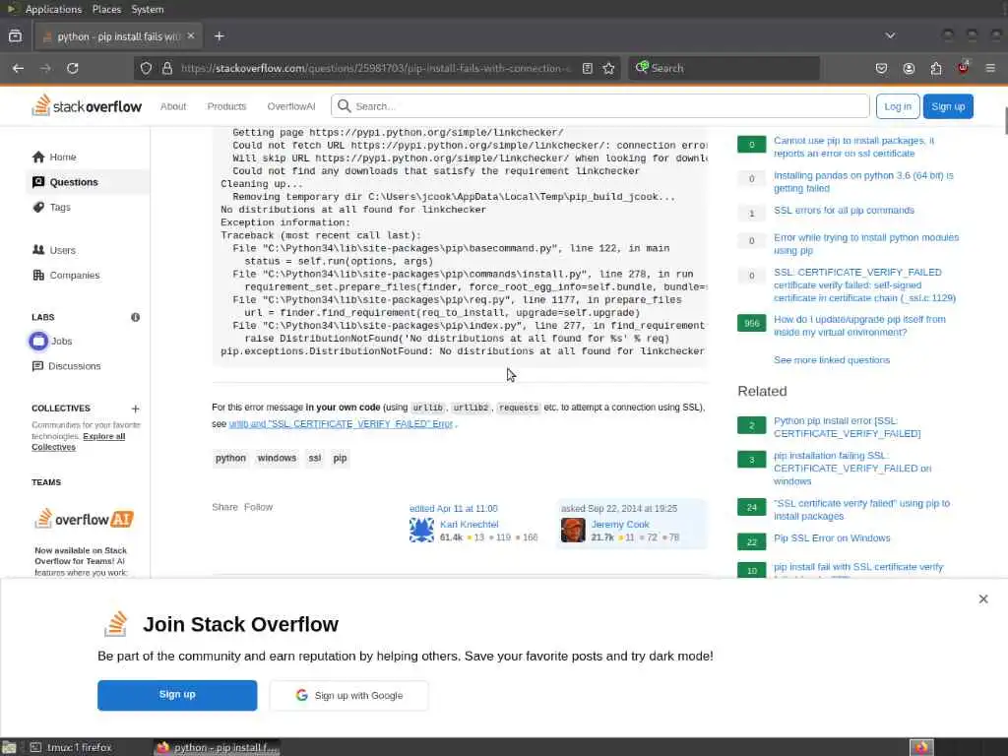1008x756 pixels.
Task: Open the urllib SSL CERTIFICATE_VERIFY_FAILED link
Action: click(342, 424)
